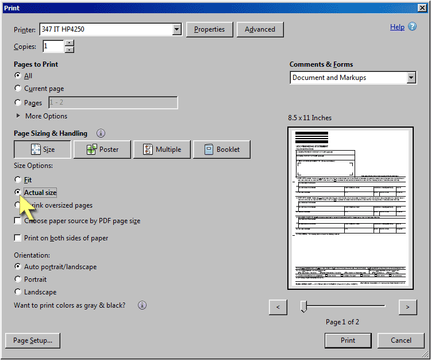This screenshot has height=360, width=431.
Task: Select the Size tab button
Action: pyautogui.click(x=43, y=150)
